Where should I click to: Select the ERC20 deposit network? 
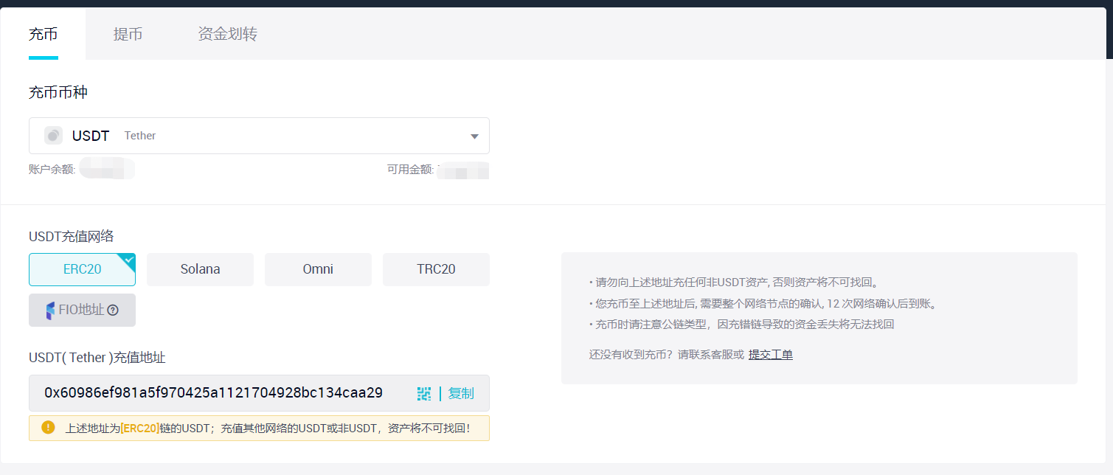[82, 269]
